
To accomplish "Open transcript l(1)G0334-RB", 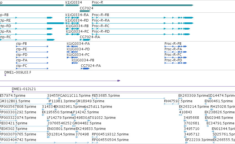I will pyautogui.click(x=77, y=26).
